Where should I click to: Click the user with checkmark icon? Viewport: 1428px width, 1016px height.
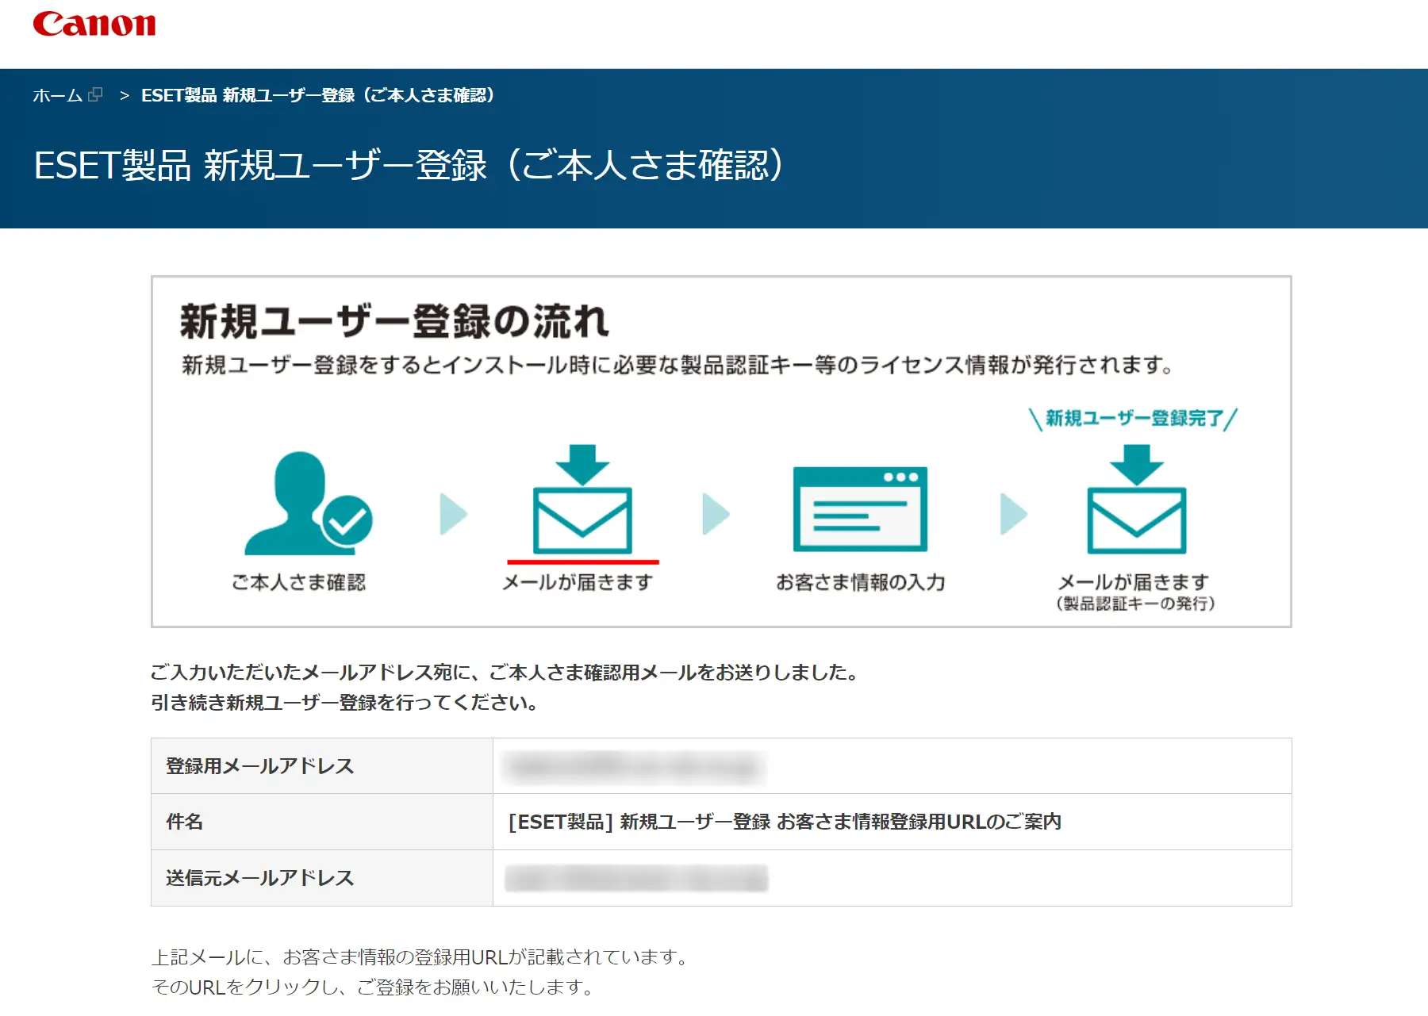click(309, 503)
